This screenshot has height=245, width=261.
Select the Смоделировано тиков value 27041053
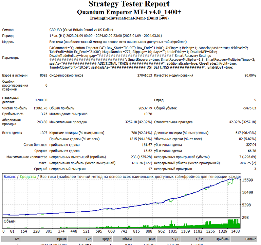point(145,75)
